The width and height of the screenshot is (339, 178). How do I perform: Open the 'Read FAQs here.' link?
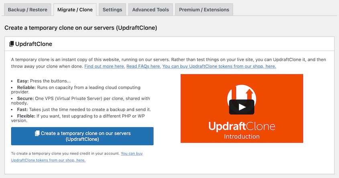tap(144, 66)
